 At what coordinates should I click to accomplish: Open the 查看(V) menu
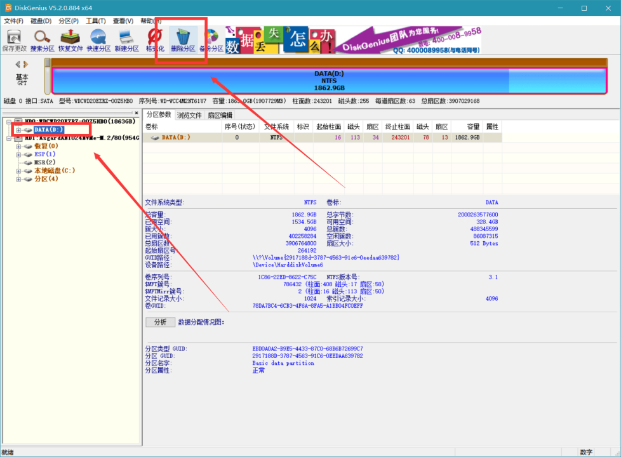click(123, 21)
